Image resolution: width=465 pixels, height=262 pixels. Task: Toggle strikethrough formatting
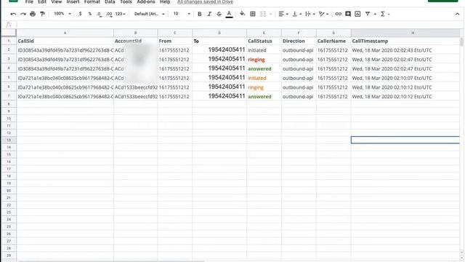click(219, 14)
